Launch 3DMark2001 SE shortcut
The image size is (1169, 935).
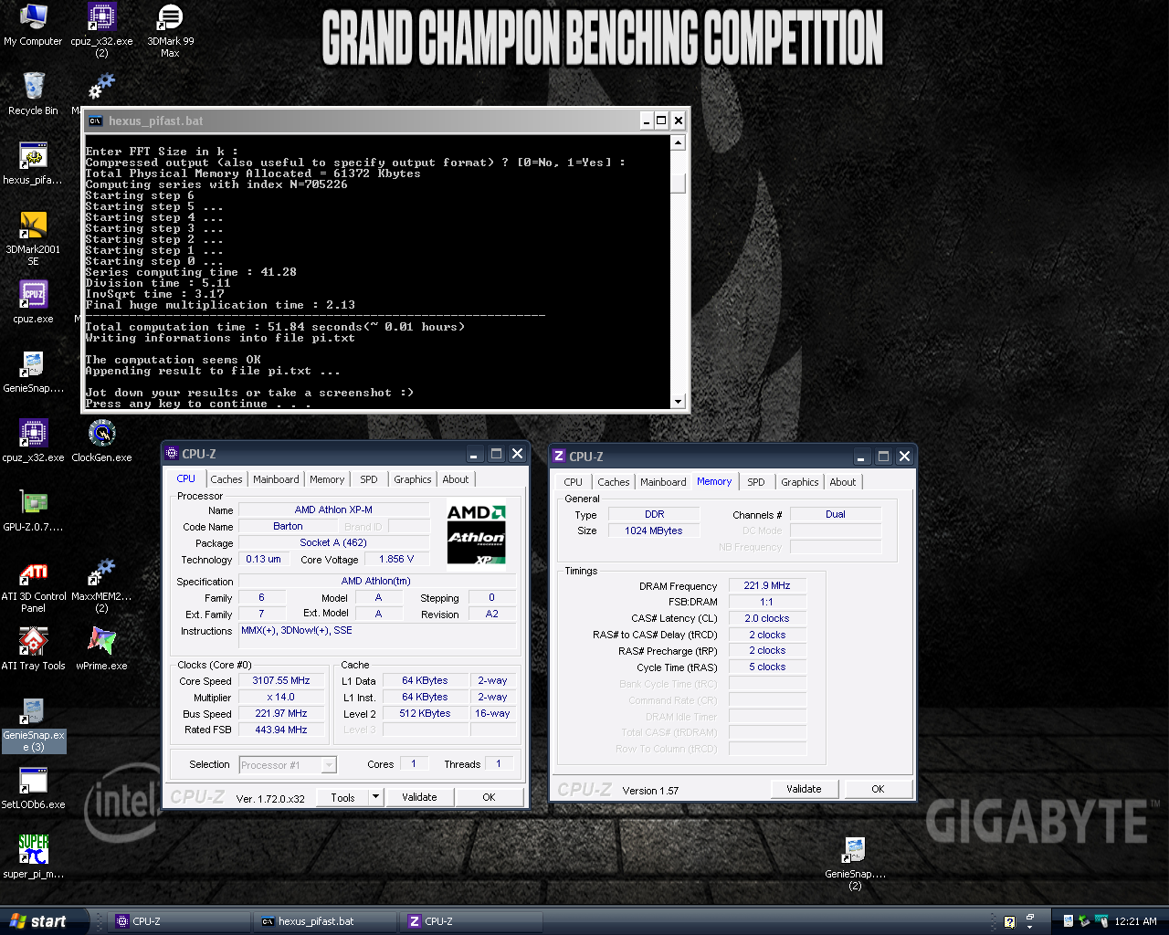pos(33,238)
